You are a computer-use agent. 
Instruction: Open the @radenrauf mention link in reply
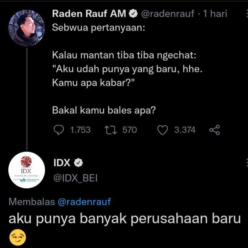tap(84, 202)
